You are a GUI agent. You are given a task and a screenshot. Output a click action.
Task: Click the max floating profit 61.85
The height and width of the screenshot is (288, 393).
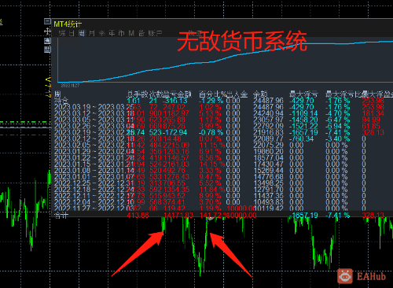coord(371,126)
